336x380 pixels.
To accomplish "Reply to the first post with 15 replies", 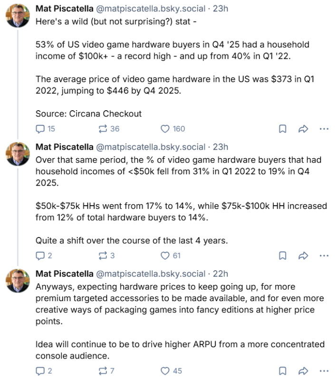I will point(41,129).
